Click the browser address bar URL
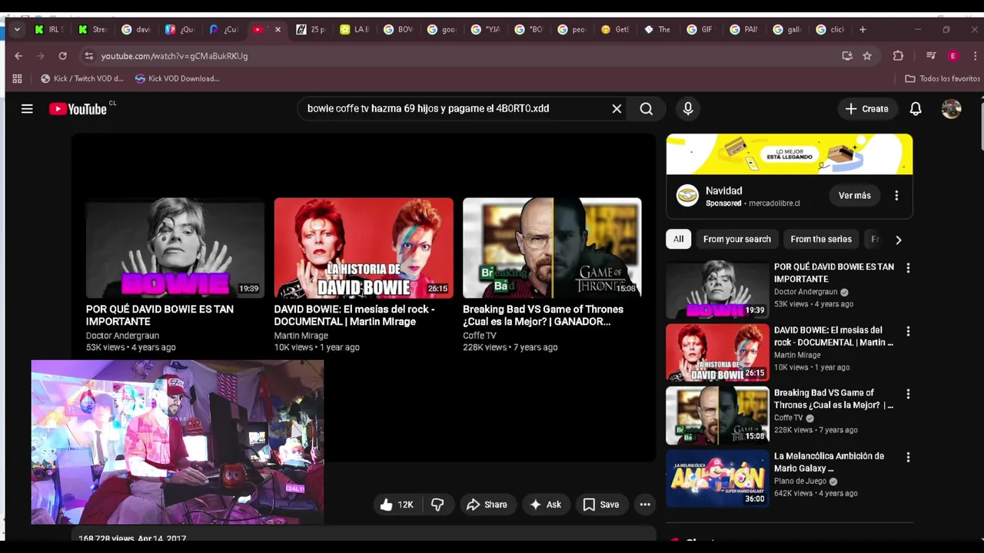Viewport: 984px width, 553px height. tap(175, 56)
